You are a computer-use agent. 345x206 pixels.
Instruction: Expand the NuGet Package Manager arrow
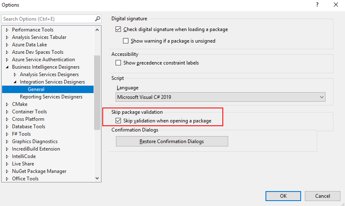[7, 171]
